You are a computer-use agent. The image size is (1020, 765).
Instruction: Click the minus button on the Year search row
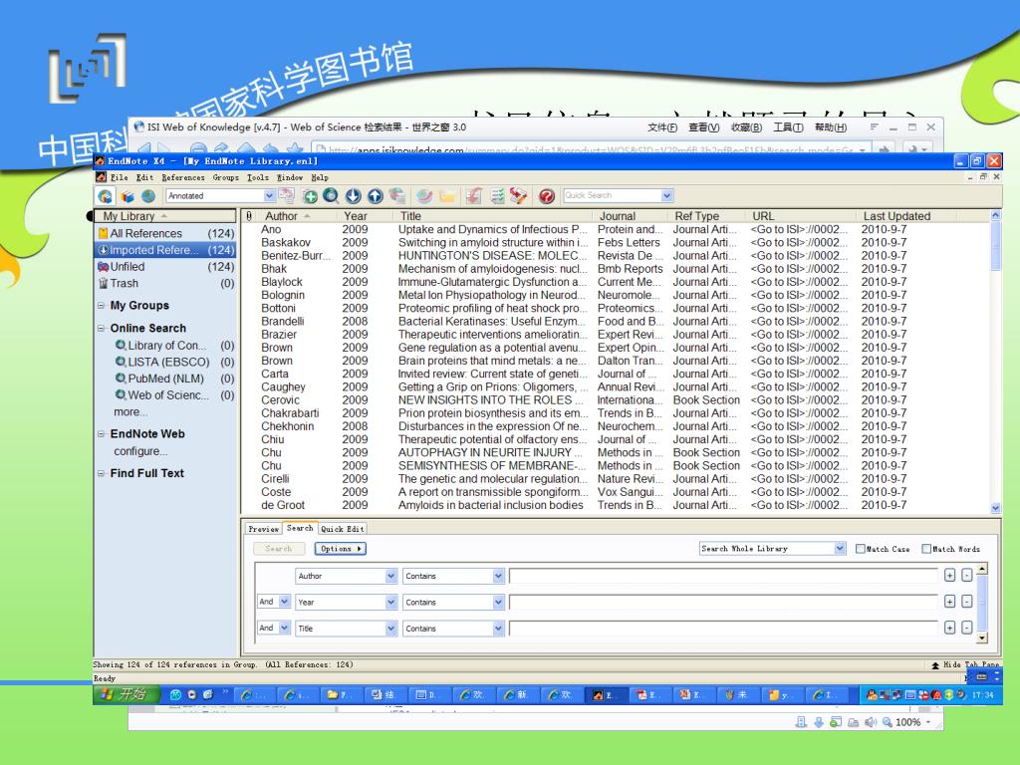tap(966, 602)
